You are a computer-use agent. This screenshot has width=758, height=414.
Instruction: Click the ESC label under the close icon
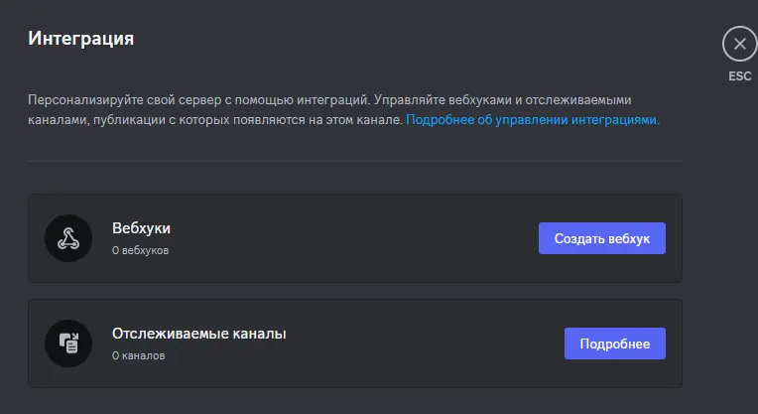tap(739, 76)
